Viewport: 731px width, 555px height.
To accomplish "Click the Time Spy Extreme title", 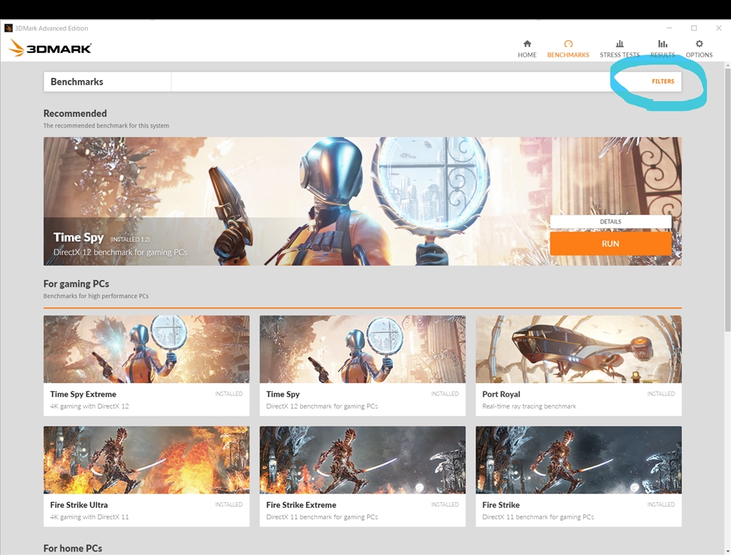I will click(x=83, y=394).
